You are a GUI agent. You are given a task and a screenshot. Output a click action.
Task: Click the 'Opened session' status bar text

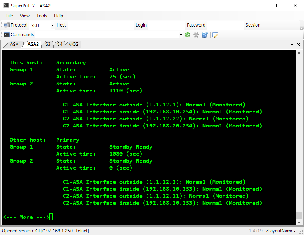[45, 231]
